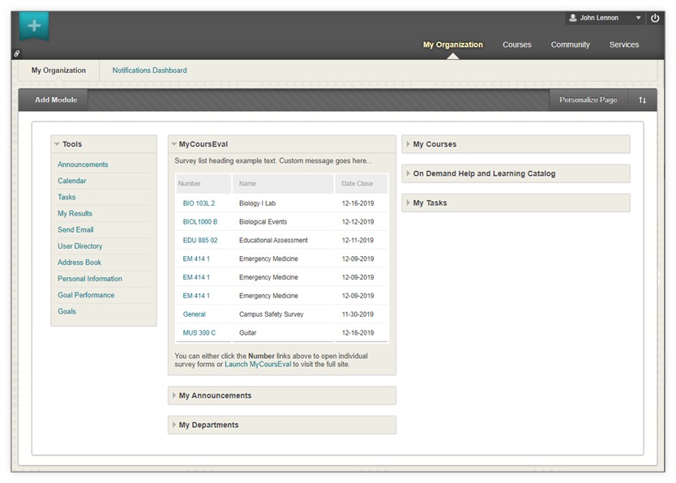This screenshot has width=676, height=483.
Task: Collapse the MyCoursEval module
Action: tap(173, 144)
